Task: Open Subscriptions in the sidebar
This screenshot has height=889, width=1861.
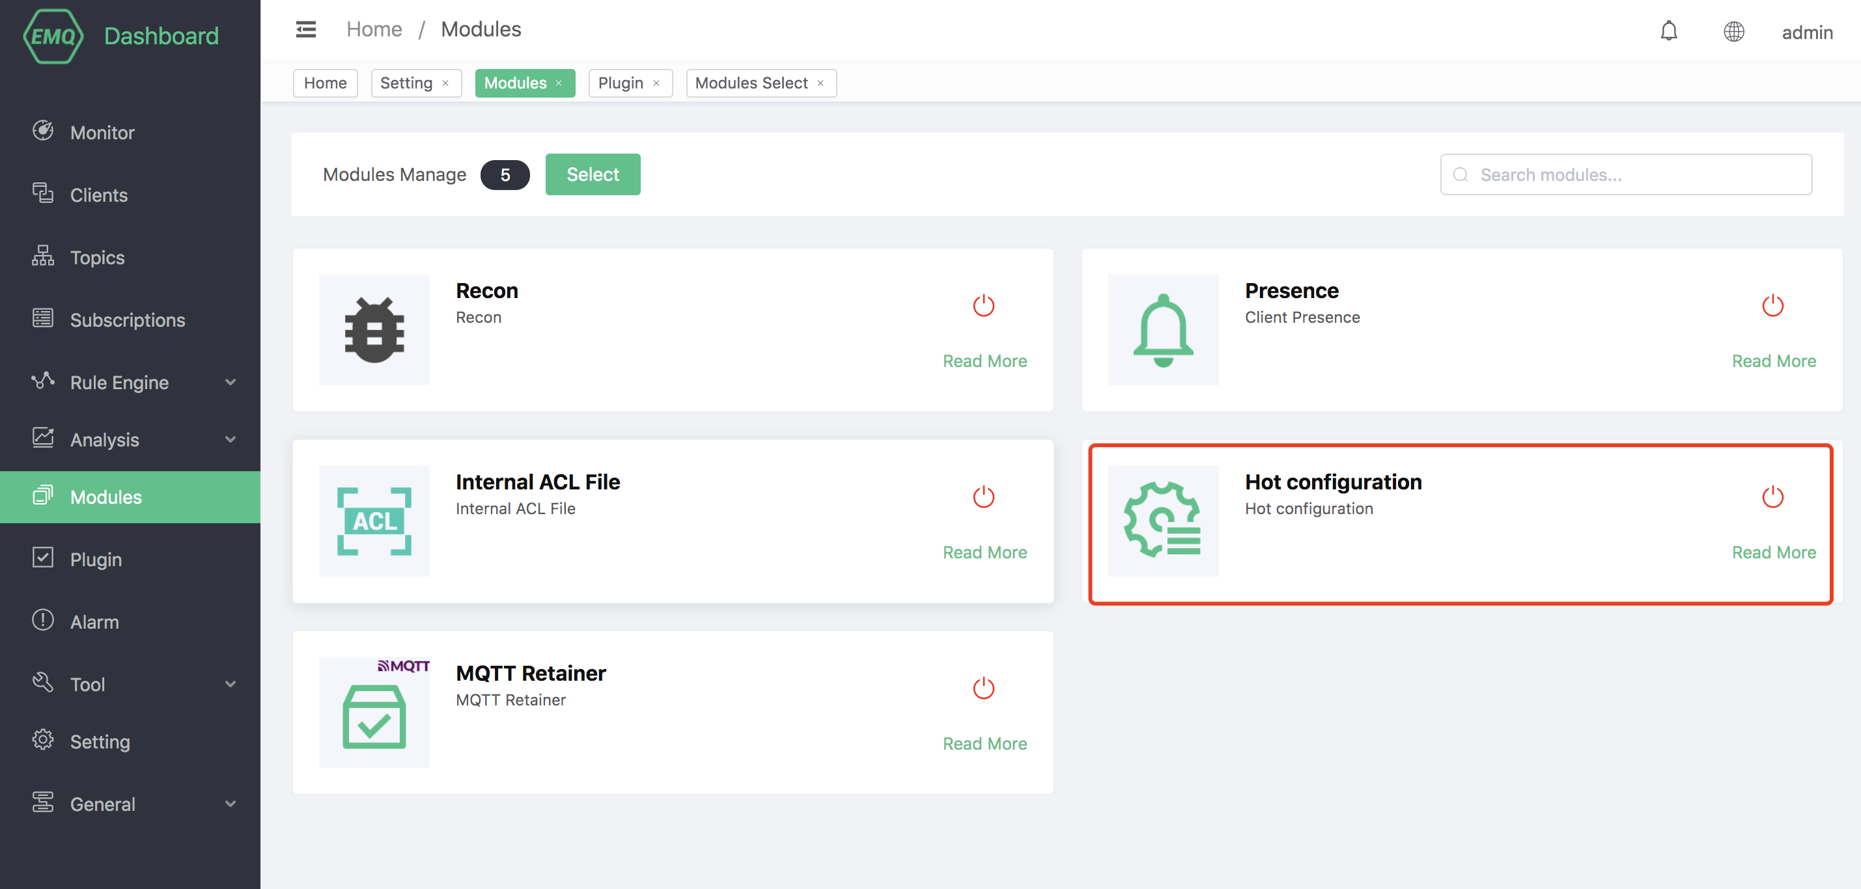Action: [130, 320]
